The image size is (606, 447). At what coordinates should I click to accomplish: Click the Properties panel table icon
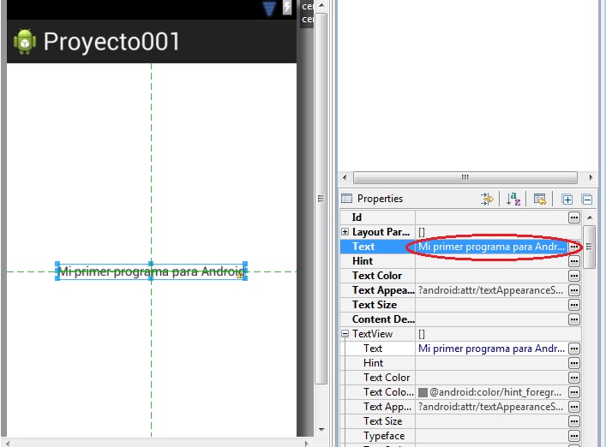tap(346, 199)
